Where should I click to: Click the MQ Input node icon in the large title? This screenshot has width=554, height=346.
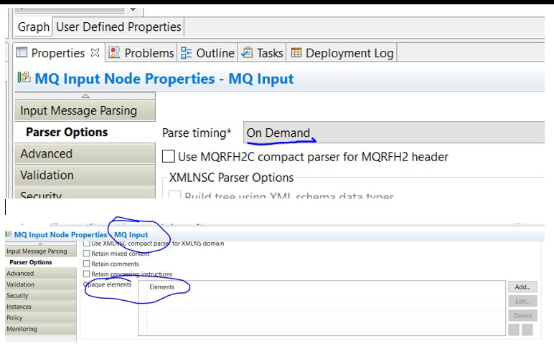(x=24, y=78)
